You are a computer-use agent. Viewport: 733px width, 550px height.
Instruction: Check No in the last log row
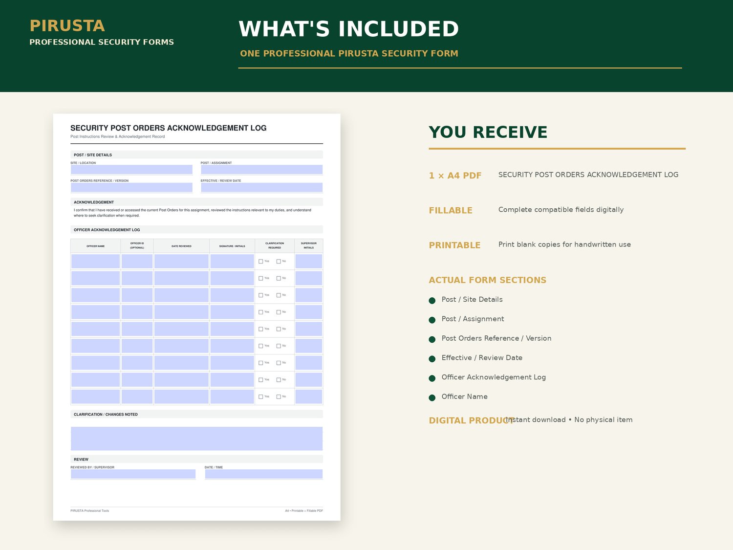(279, 397)
